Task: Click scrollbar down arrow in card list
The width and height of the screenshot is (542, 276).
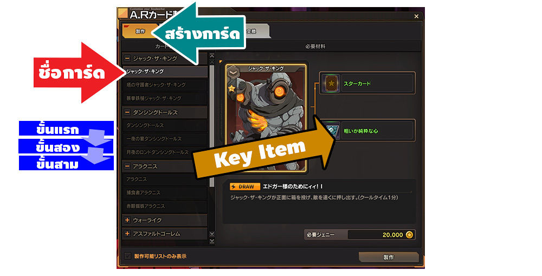Action: [212, 234]
